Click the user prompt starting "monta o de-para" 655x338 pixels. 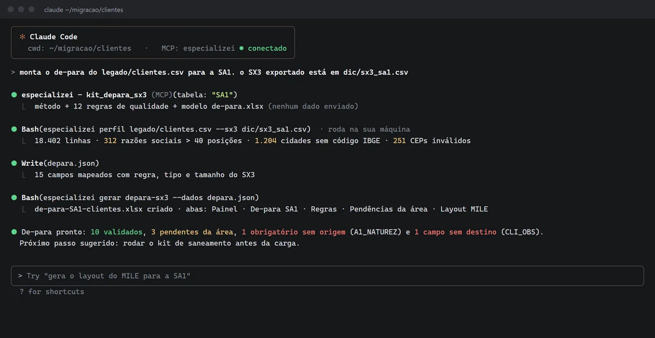214,72
